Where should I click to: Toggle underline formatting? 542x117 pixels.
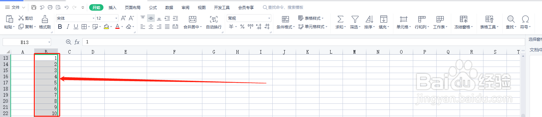click(76, 27)
